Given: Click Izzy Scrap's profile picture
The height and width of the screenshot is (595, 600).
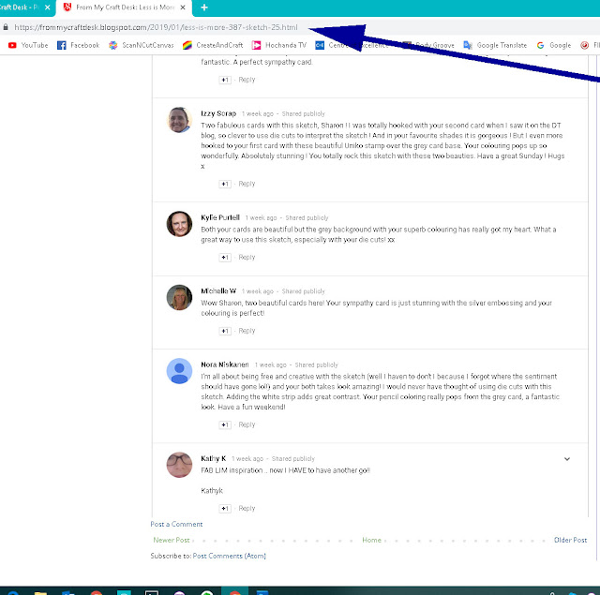Looking at the screenshot, I should [x=179, y=120].
